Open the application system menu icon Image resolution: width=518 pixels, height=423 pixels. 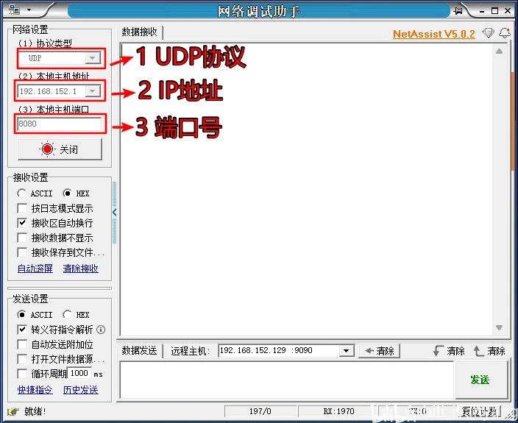click(14, 10)
